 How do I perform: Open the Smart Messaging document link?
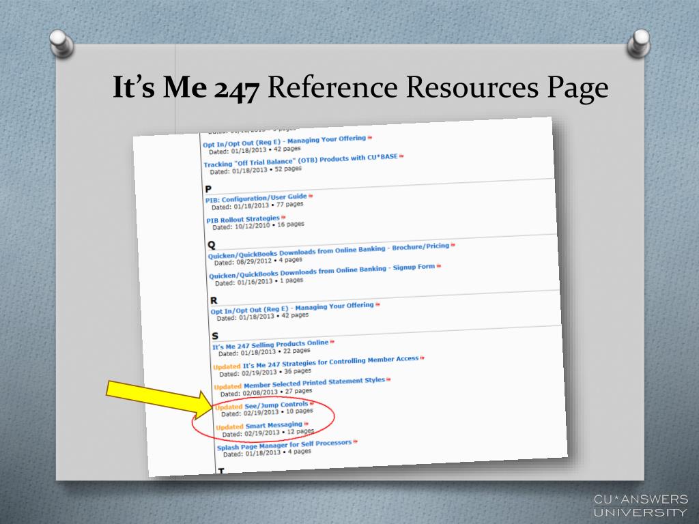pos(274,425)
